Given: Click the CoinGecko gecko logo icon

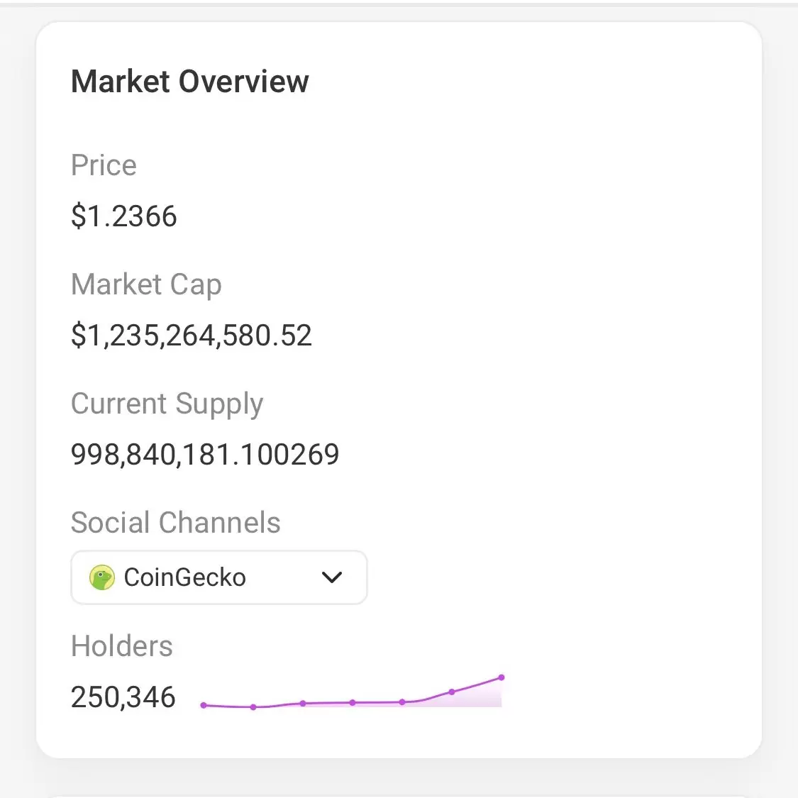Looking at the screenshot, I should 101,577.
